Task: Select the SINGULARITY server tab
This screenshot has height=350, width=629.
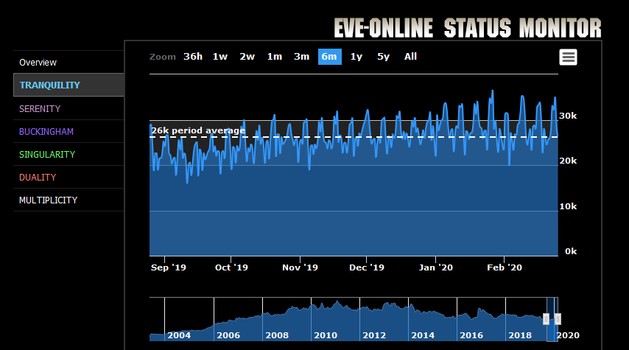Action: 68,154
